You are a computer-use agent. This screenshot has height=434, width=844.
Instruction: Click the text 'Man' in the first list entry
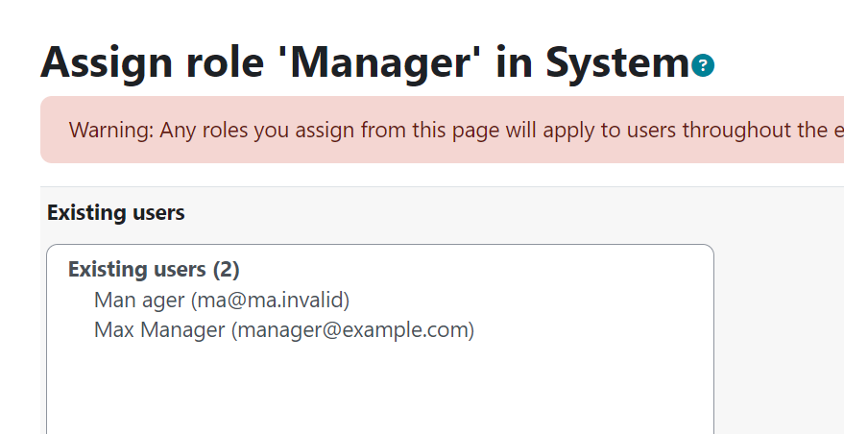(112, 300)
